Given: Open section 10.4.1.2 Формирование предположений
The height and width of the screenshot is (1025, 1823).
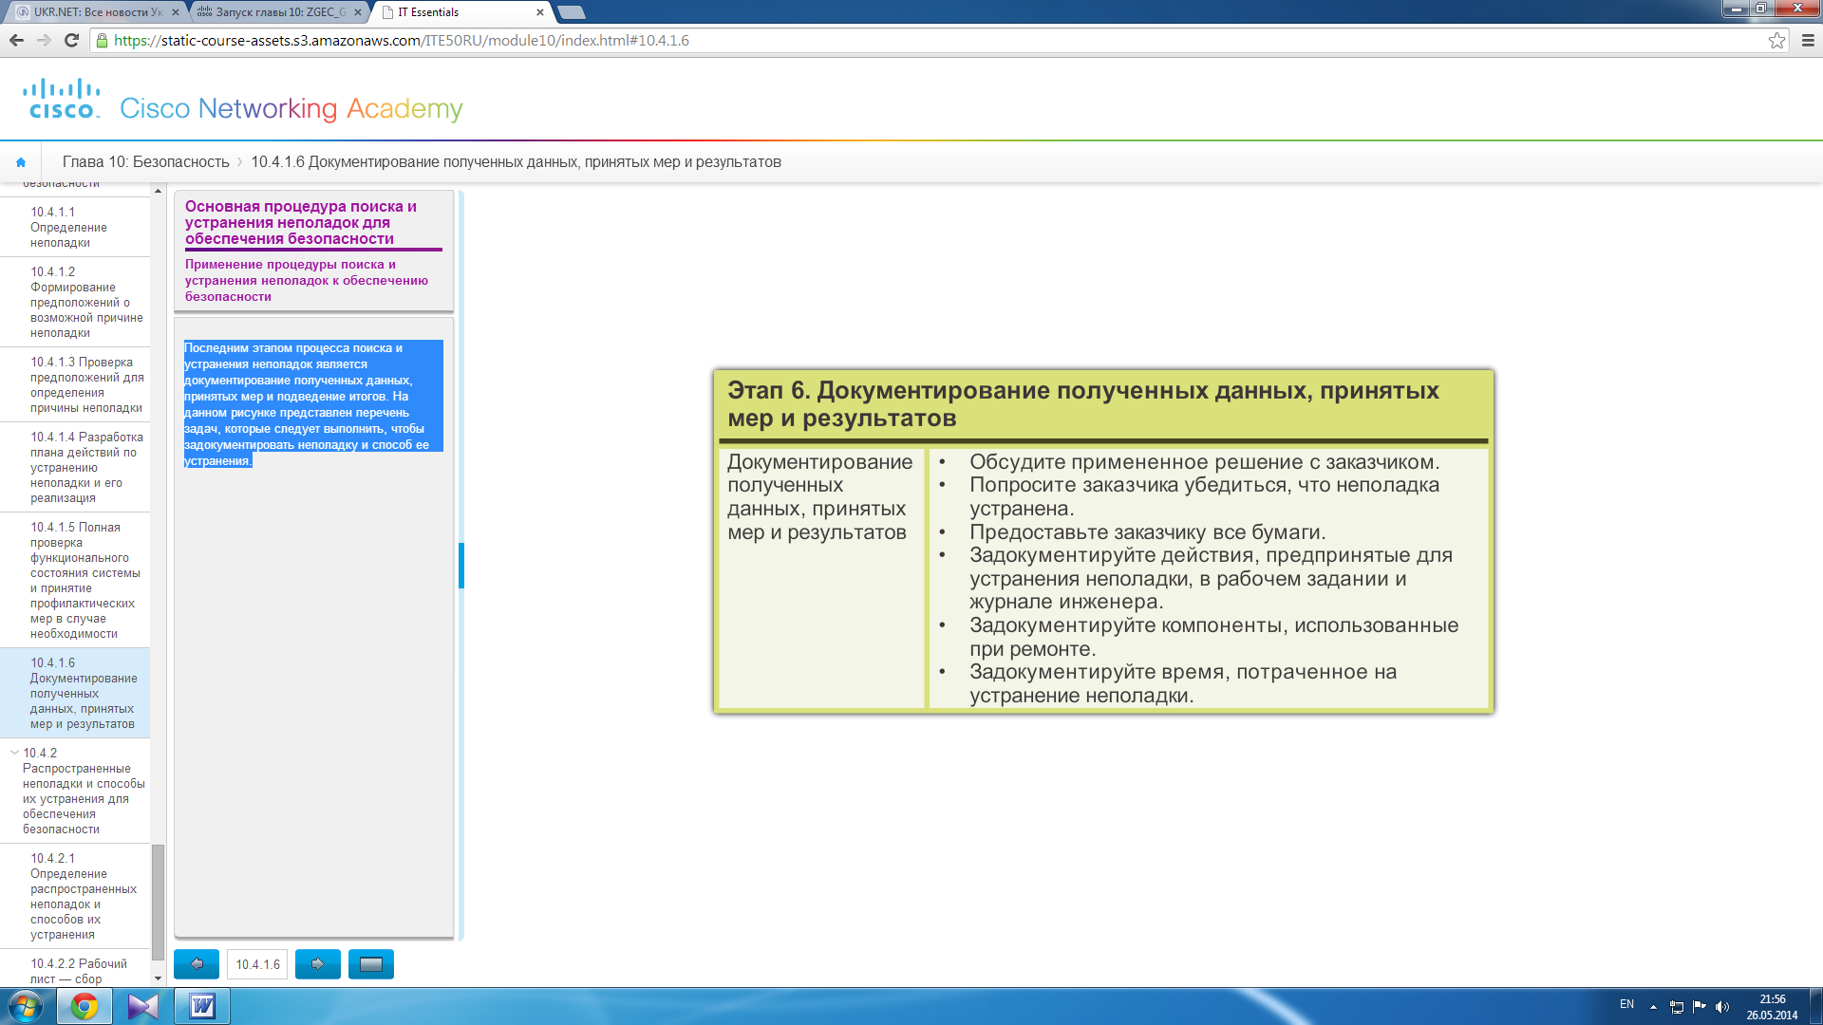Looking at the screenshot, I should point(75,302).
